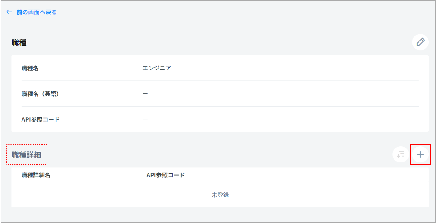Click API参照コード label in 職種 card

(41, 119)
